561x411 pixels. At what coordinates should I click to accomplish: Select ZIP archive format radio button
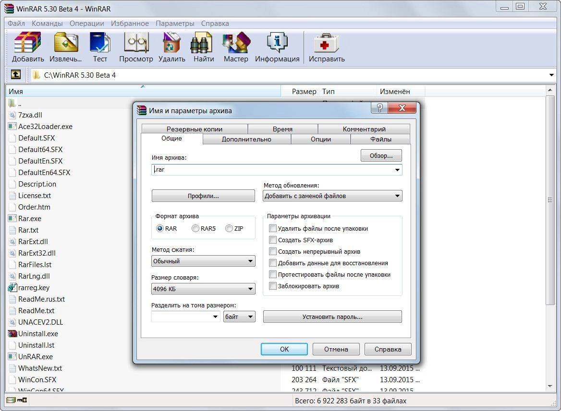pos(229,228)
